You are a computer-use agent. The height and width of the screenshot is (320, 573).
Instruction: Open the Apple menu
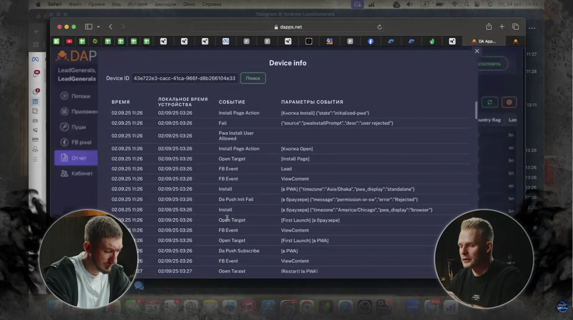[38, 4]
